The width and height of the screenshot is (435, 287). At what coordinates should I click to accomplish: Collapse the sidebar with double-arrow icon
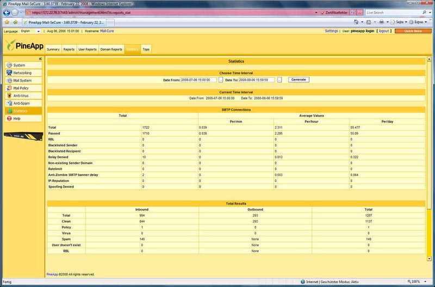click(x=40, y=59)
